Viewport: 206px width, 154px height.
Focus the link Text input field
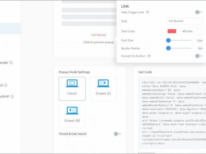[x=184, y=21]
